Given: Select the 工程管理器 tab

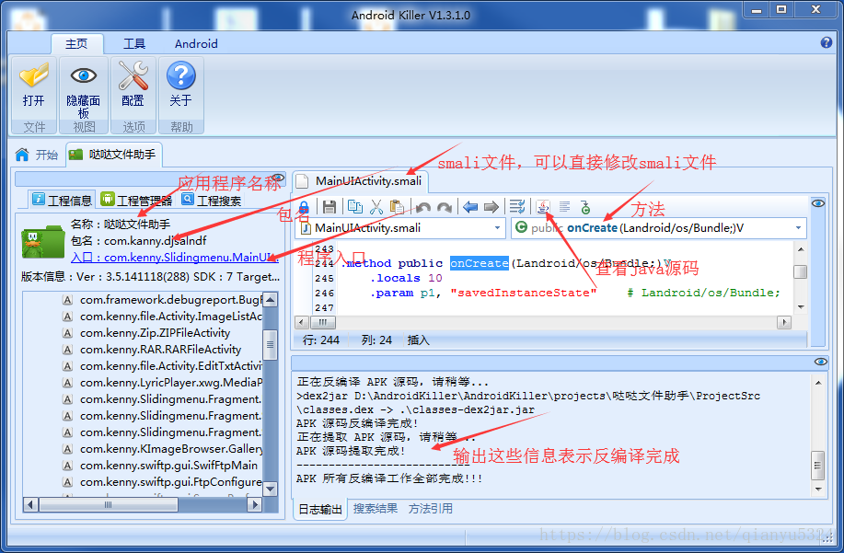Looking at the screenshot, I should pos(137,200).
